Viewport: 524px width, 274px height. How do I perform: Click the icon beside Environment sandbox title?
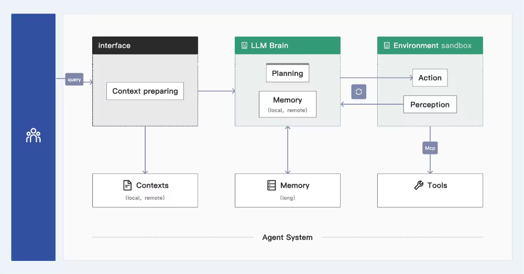(x=387, y=46)
